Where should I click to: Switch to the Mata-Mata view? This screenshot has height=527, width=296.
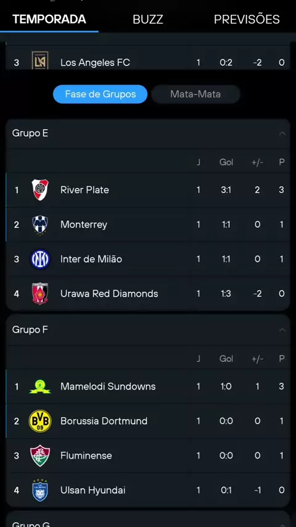point(195,94)
